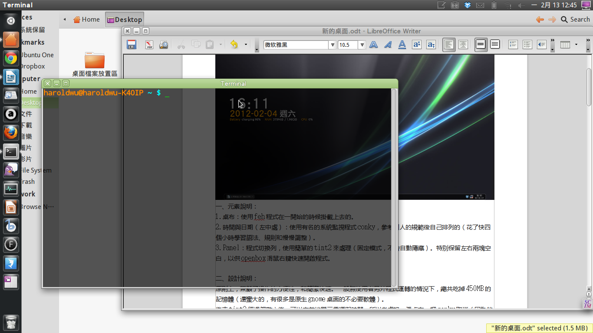The height and width of the screenshot is (333, 593).
Task: Open the font name dropdown list
Action: point(333,45)
